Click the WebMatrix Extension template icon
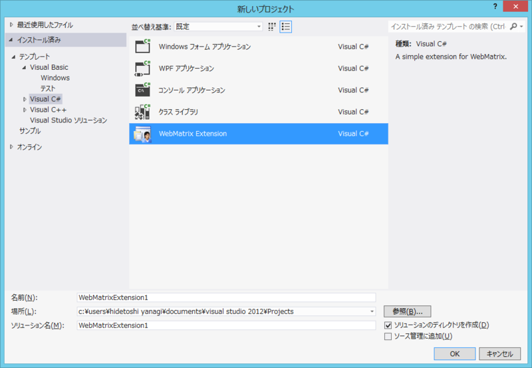 tap(142, 134)
